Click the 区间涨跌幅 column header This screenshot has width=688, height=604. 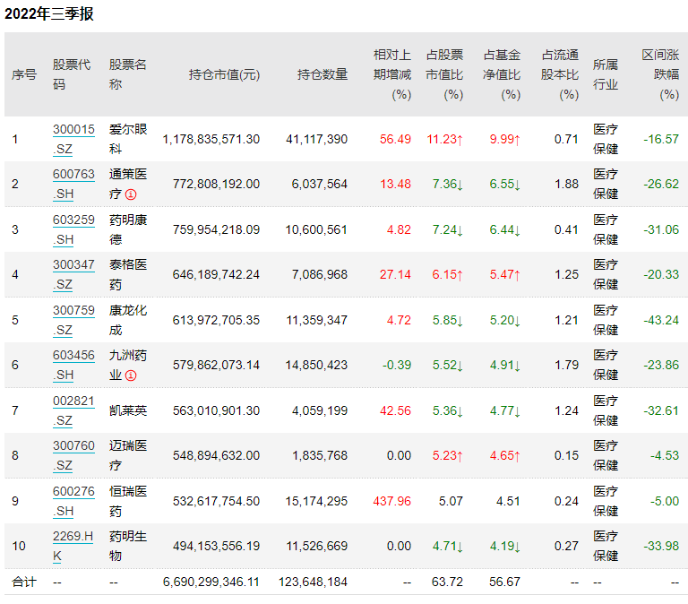[660, 74]
